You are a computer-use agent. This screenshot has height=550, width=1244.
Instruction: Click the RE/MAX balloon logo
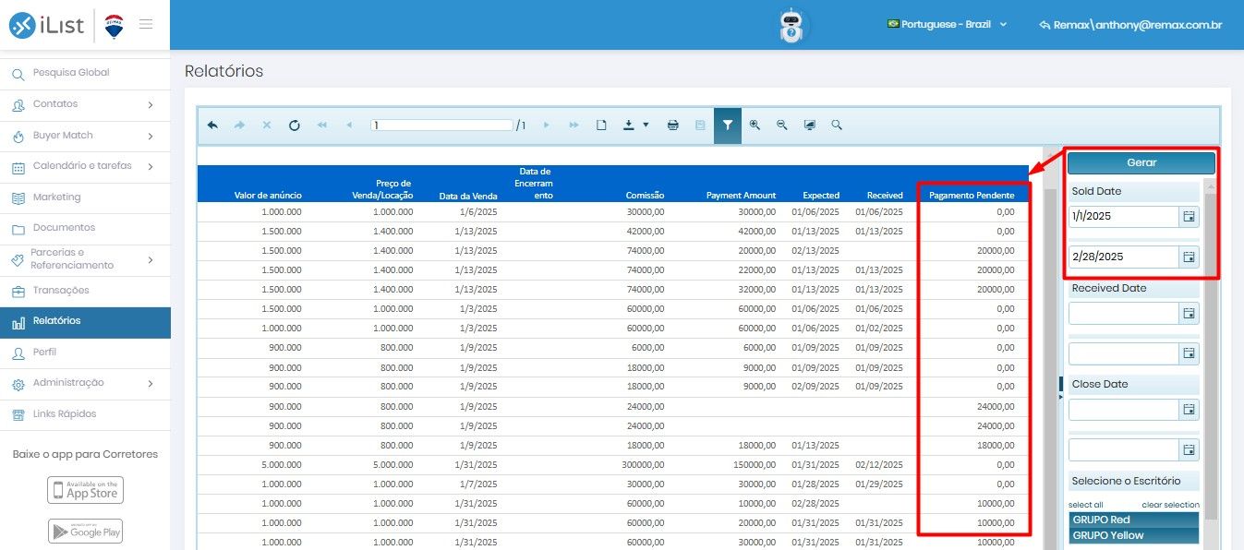pos(115,26)
